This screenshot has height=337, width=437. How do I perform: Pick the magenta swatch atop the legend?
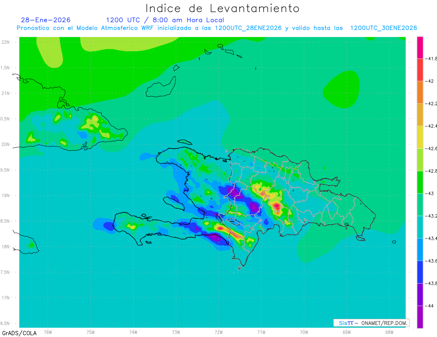(x=420, y=48)
